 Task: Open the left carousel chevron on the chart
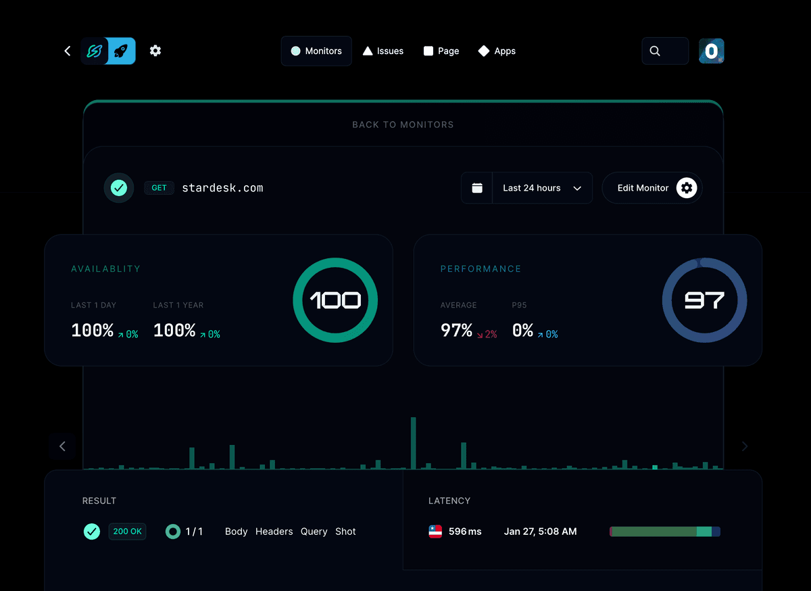(x=62, y=446)
